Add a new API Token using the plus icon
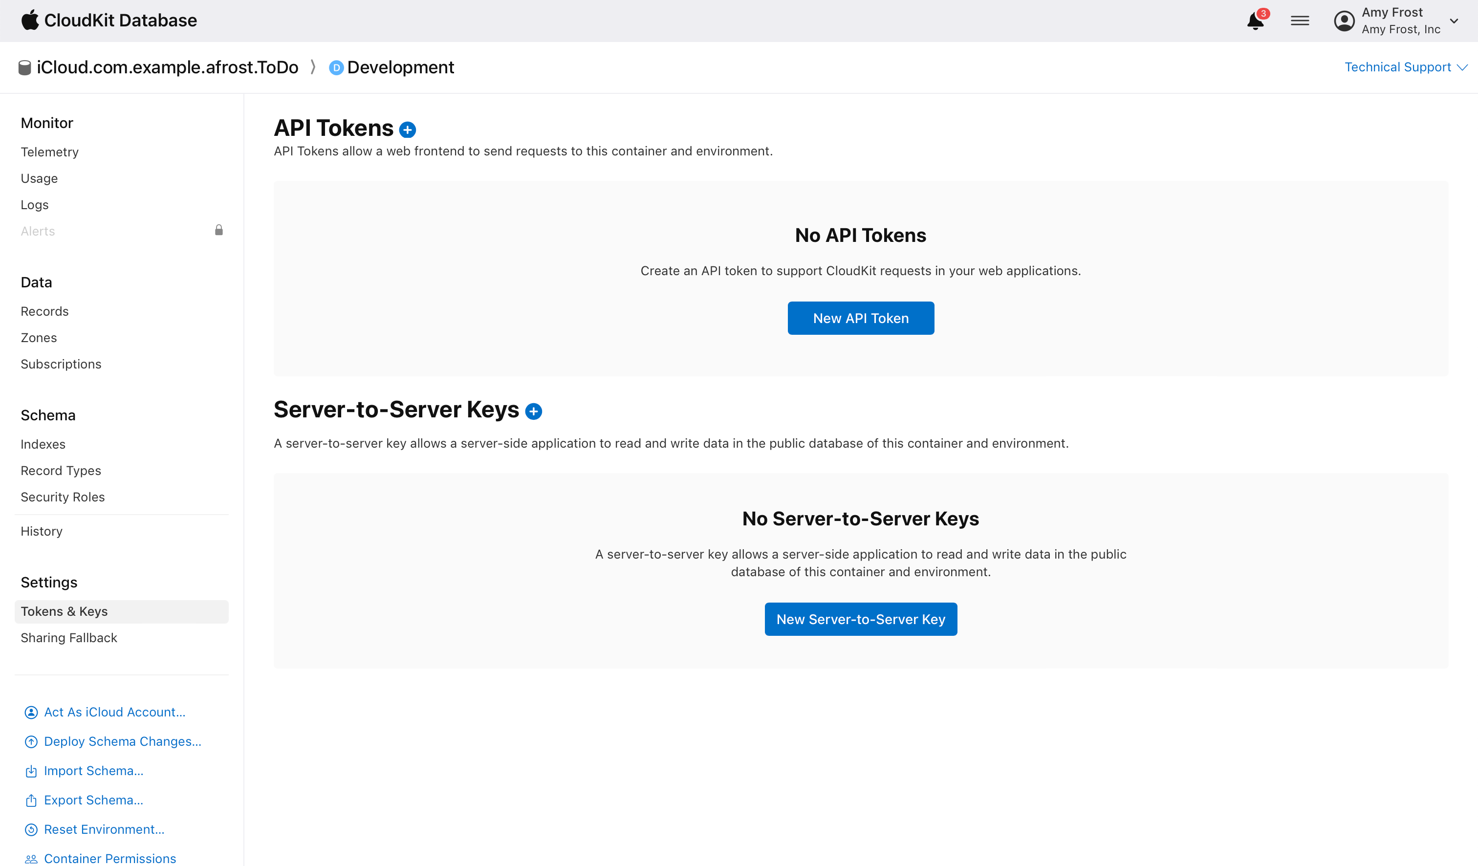This screenshot has height=866, width=1478. tap(408, 130)
